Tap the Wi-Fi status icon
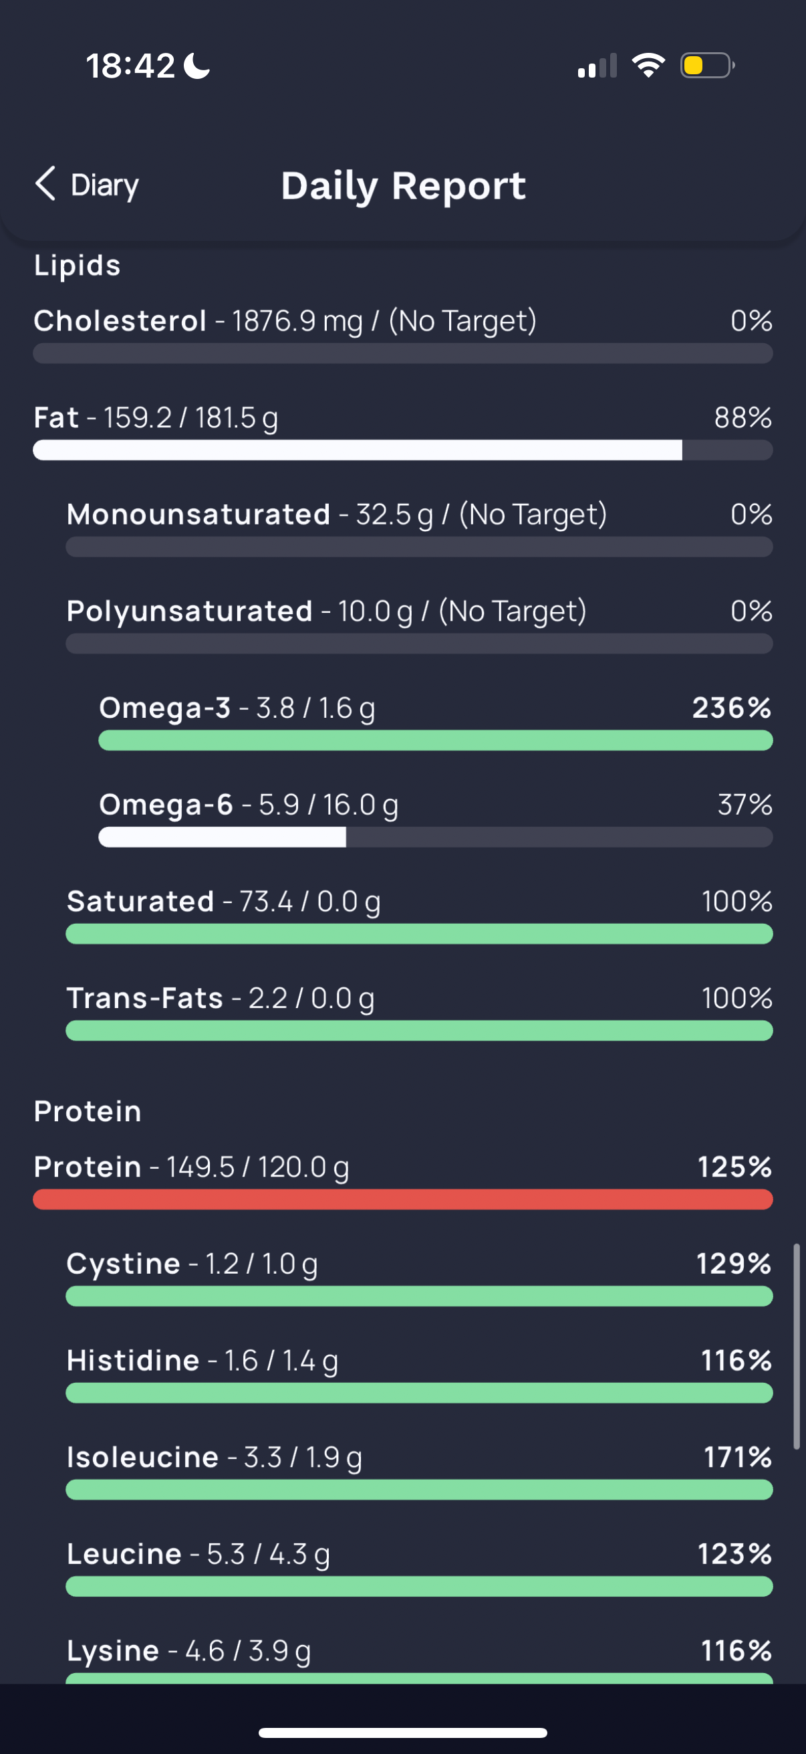 point(648,66)
